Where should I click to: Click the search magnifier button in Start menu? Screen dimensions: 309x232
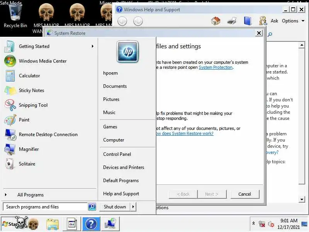pos(92,207)
